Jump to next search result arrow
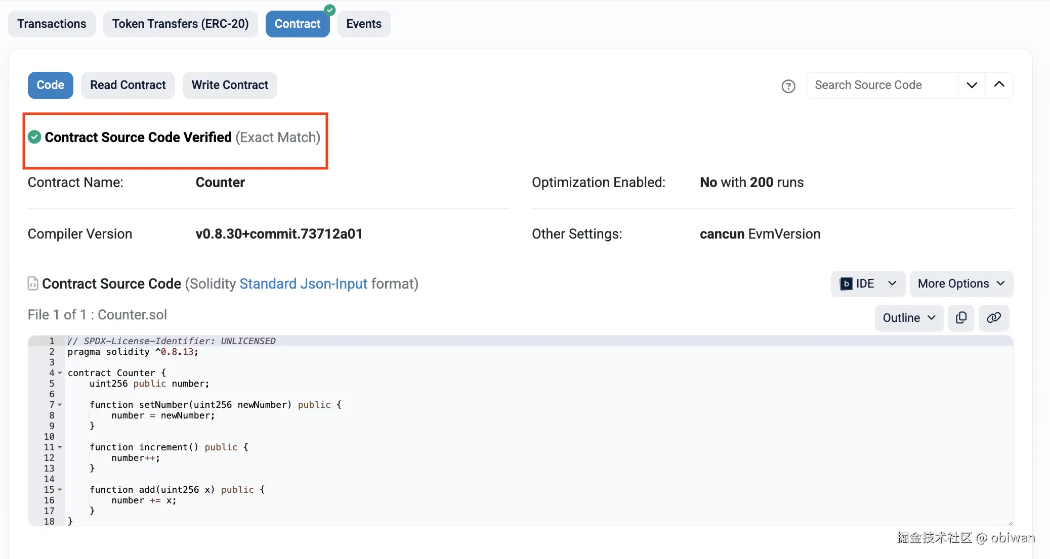This screenshot has height=559, width=1050. [972, 85]
